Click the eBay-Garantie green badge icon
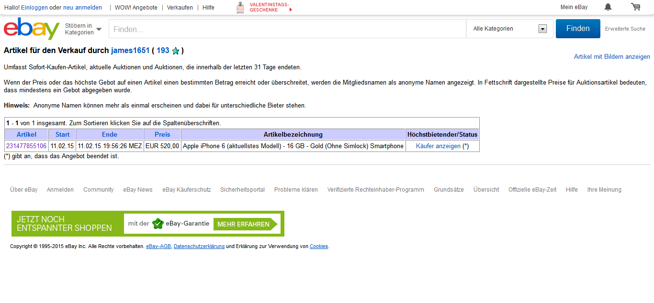This screenshot has height=303, width=654. click(x=158, y=224)
